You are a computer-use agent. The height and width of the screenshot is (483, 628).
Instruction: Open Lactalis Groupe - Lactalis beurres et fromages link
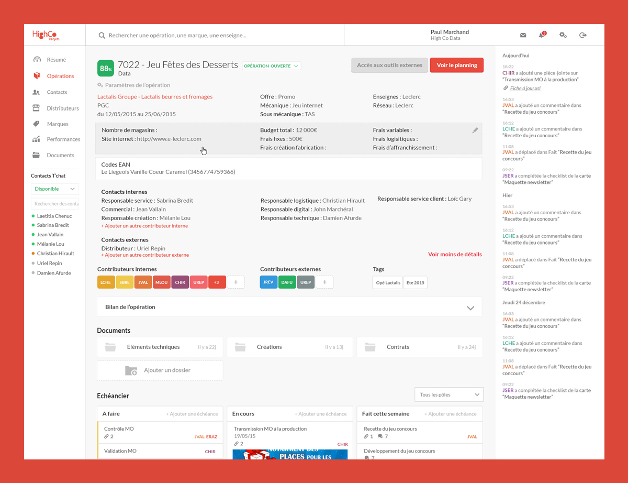tap(155, 96)
